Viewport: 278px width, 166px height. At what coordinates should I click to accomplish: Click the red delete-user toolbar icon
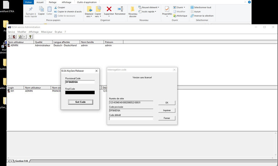pos(14,37)
